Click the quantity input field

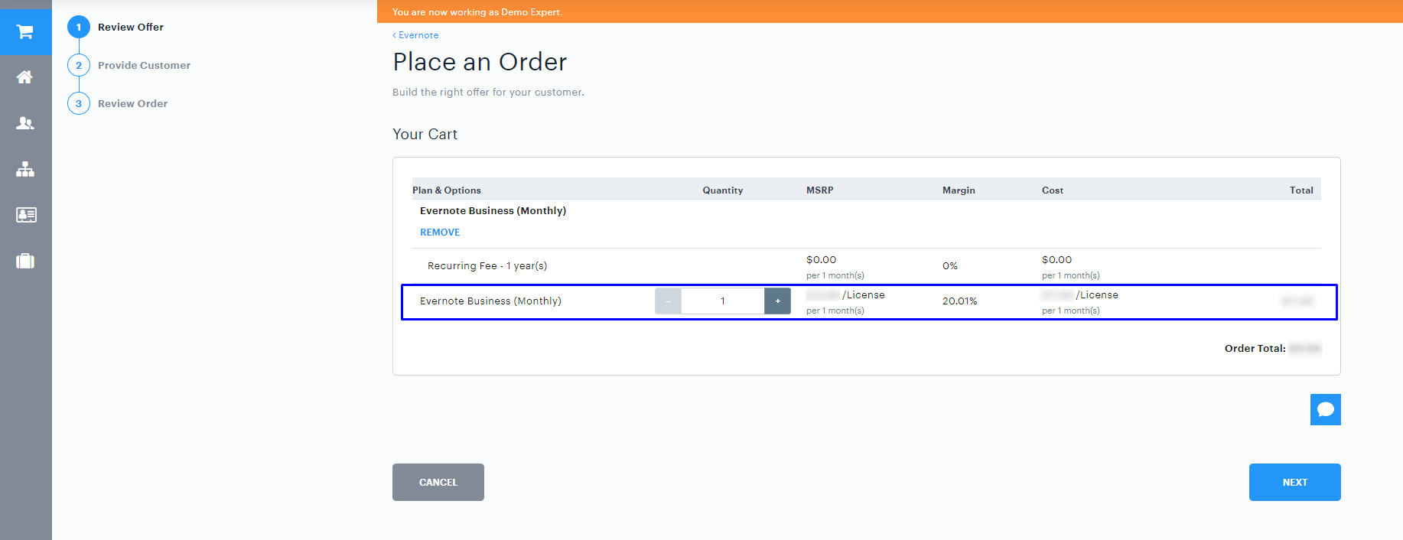click(723, 301)
